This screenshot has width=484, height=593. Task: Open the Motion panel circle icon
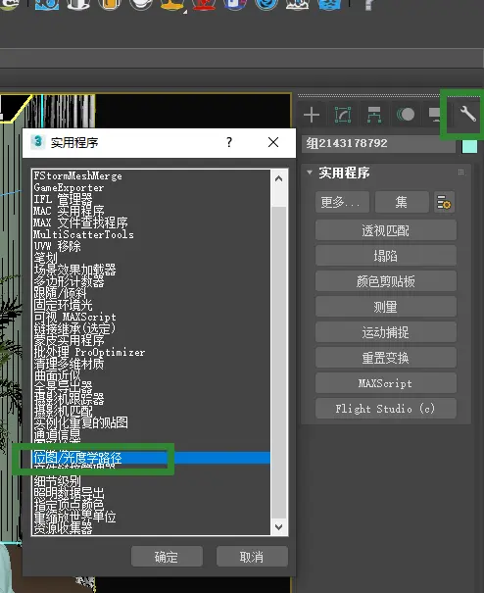(x=406, y=115)
